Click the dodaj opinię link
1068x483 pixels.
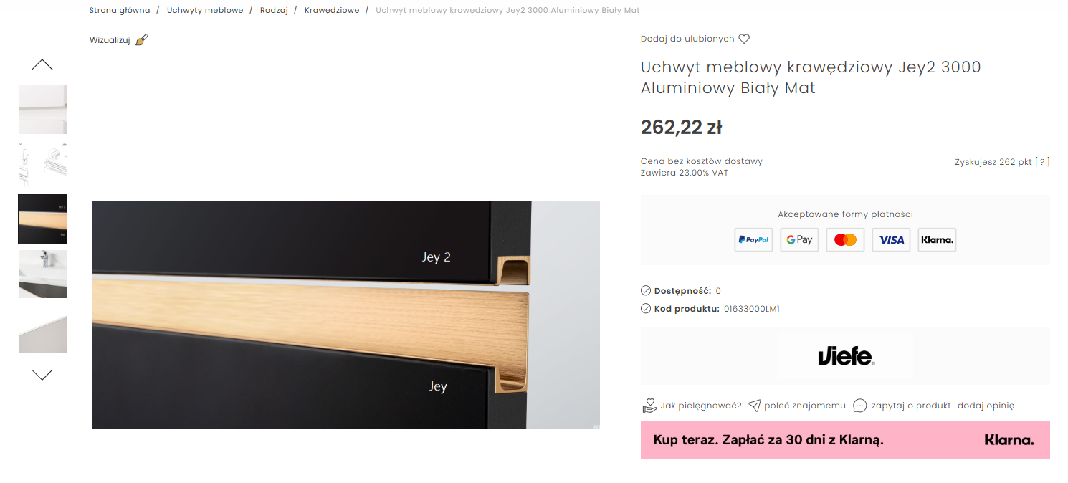click(x=986, y=406)
